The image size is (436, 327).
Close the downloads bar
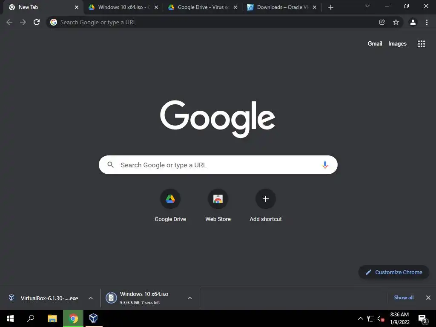point(428,298)
